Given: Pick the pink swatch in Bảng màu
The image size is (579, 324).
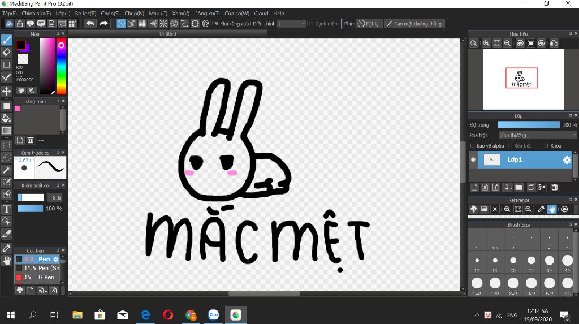Looking at the screenshot, I should (18, 109).
